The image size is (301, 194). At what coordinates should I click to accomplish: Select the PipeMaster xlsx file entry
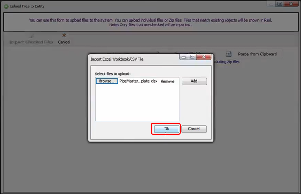(x=138, y=81)
